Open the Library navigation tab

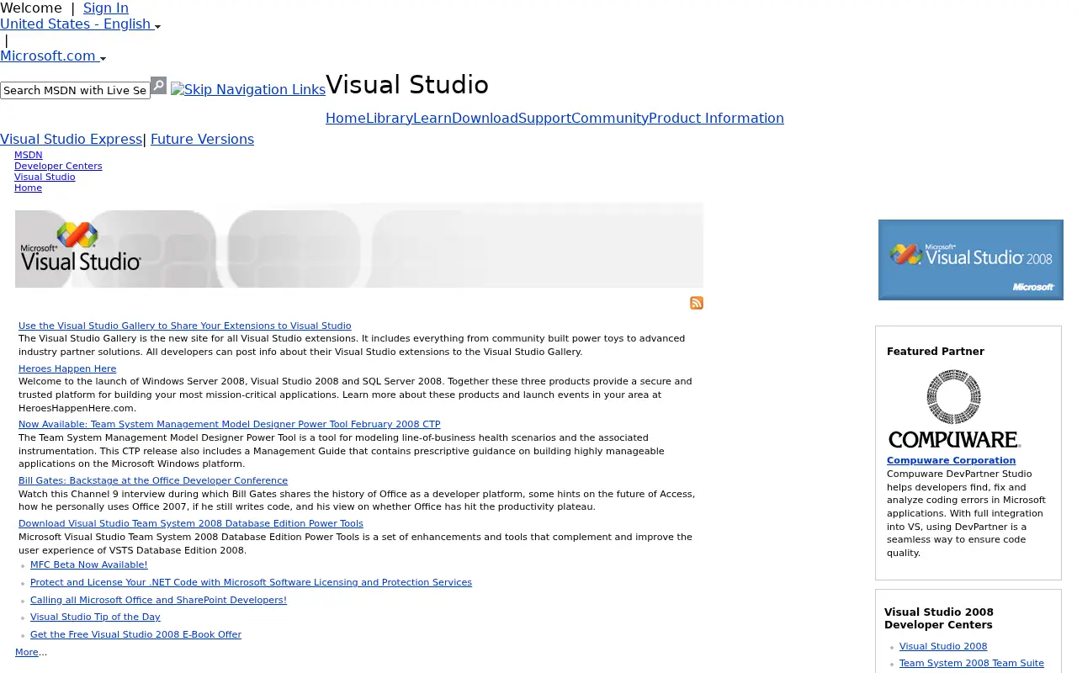[x=390, y=119]
